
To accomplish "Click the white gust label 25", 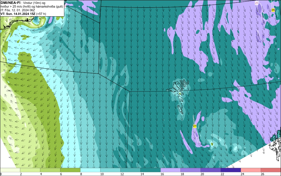I will tap(257, 3).
